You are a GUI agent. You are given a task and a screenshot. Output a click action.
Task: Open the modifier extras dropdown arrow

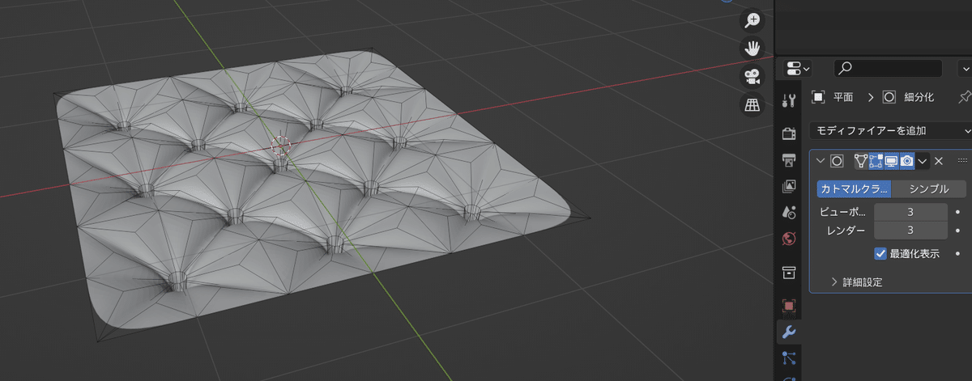[922, 161]
